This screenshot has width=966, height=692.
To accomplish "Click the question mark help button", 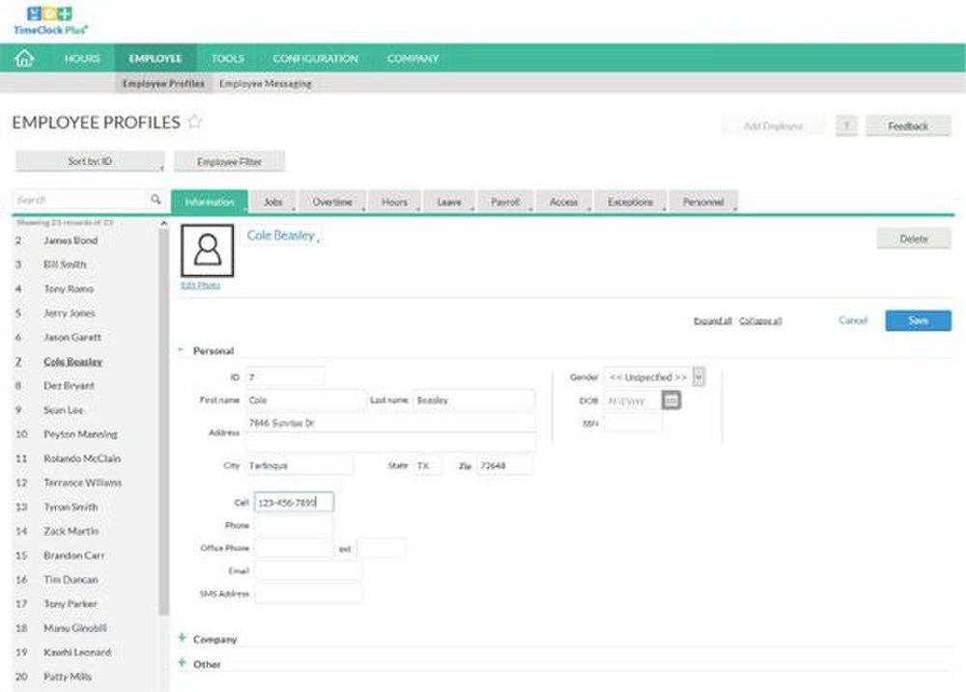I will 847,125.
